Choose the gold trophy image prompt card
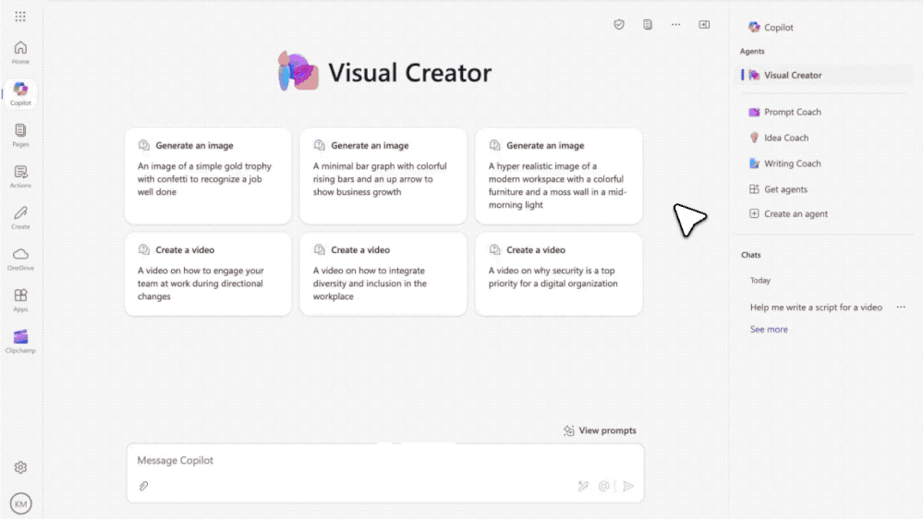The height and width of the screenshot is (519, 923). [208, 176]
